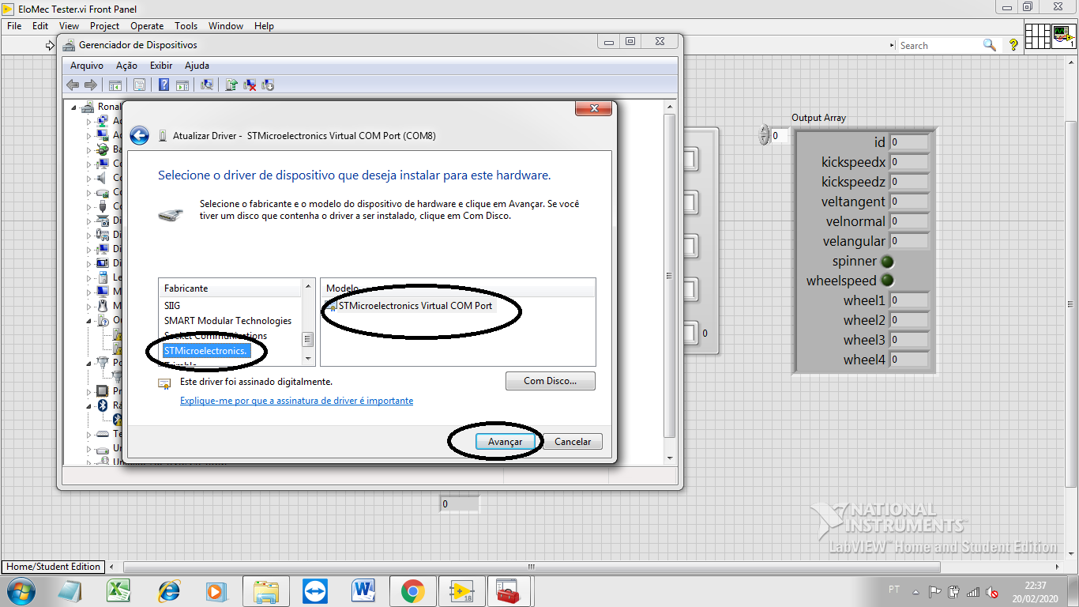This screenshot has width=1079, height=607.
Task: Toggle the spinner LED in Output Array
Action: 888,261
